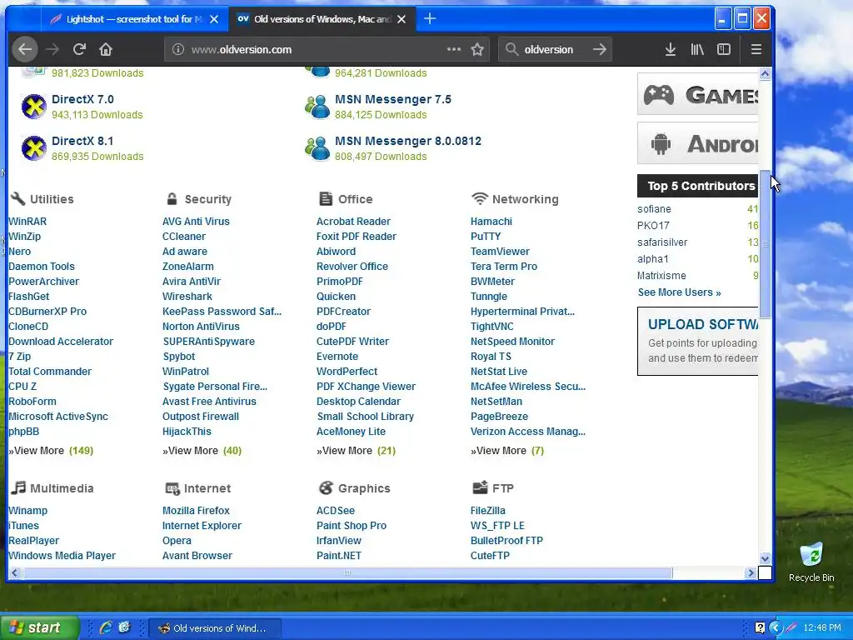Click the vertical scrollbar up arrow
Viewport: 853px width, 640px height.
click(765, 73)
